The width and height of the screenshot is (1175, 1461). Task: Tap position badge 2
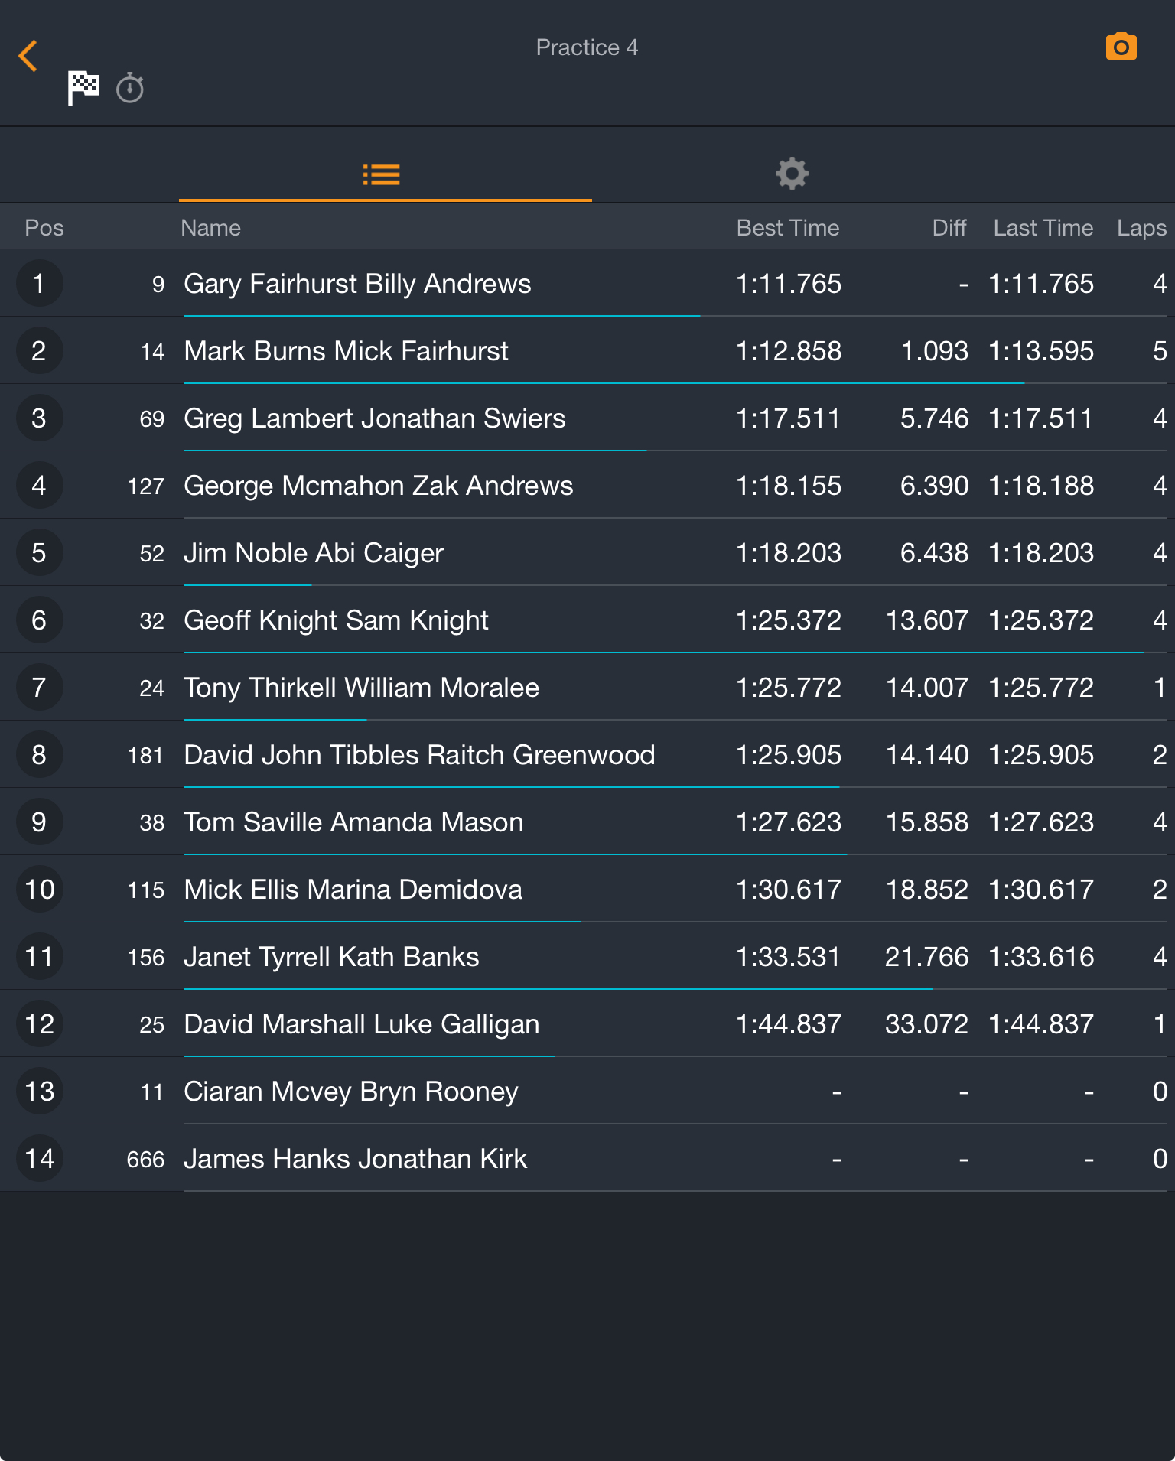pyautogui.click(x=39, y=351)
